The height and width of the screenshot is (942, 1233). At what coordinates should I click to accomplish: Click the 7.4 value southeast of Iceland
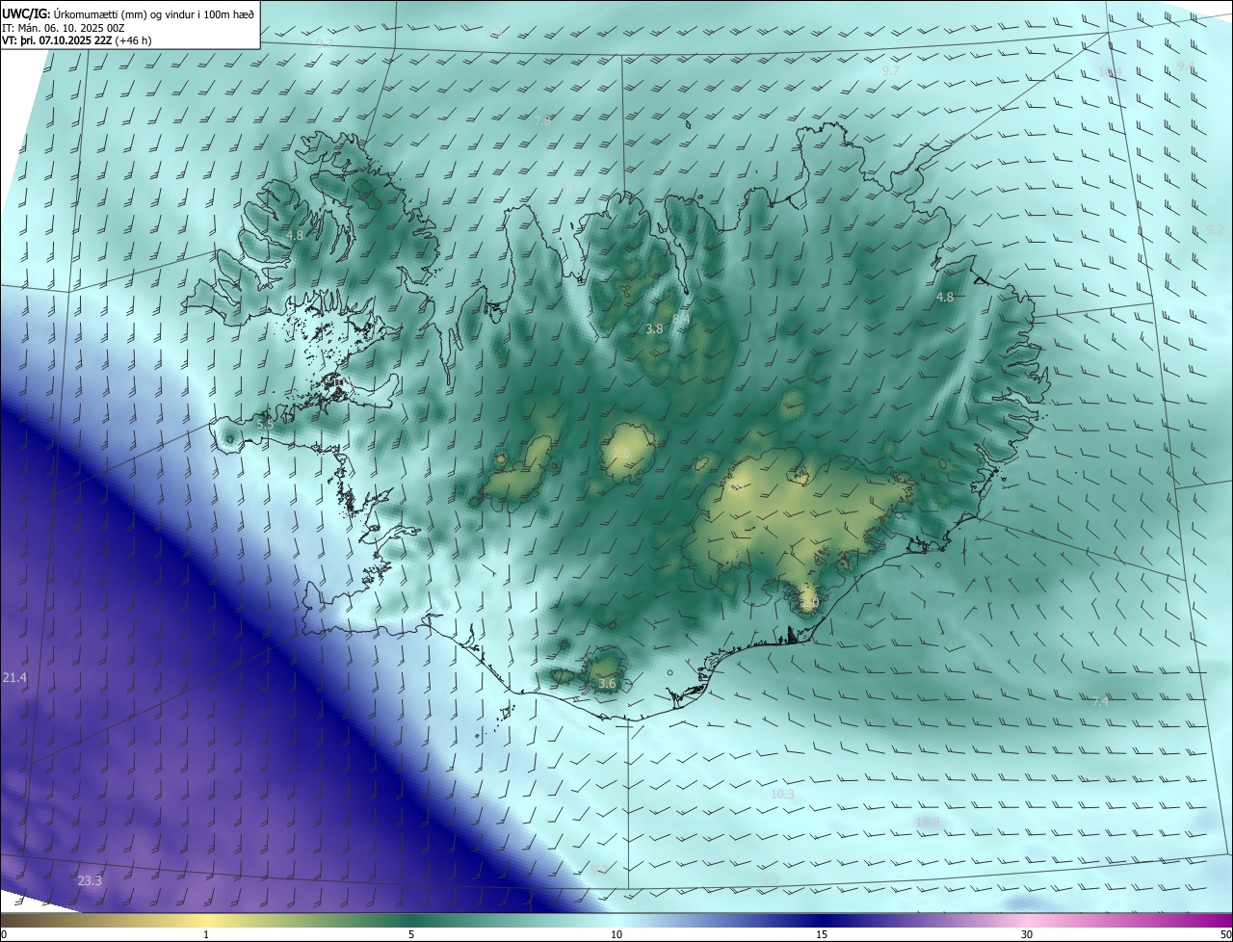click(1100, 702)
